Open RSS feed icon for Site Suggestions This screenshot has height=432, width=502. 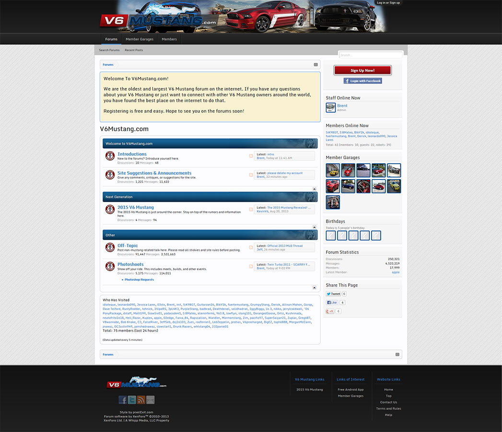tap(251, 175)
